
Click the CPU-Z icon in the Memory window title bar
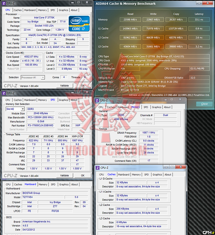[x=97, y=100]
